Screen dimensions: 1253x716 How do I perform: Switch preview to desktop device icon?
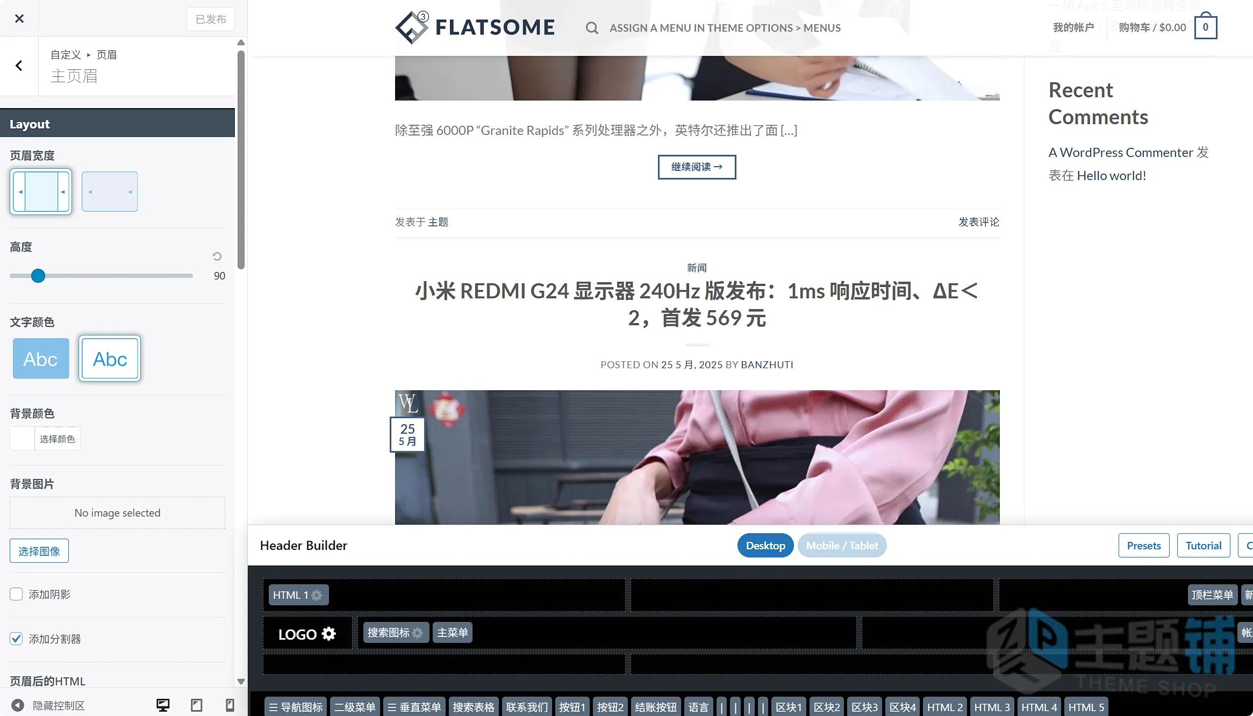[163, 705]
